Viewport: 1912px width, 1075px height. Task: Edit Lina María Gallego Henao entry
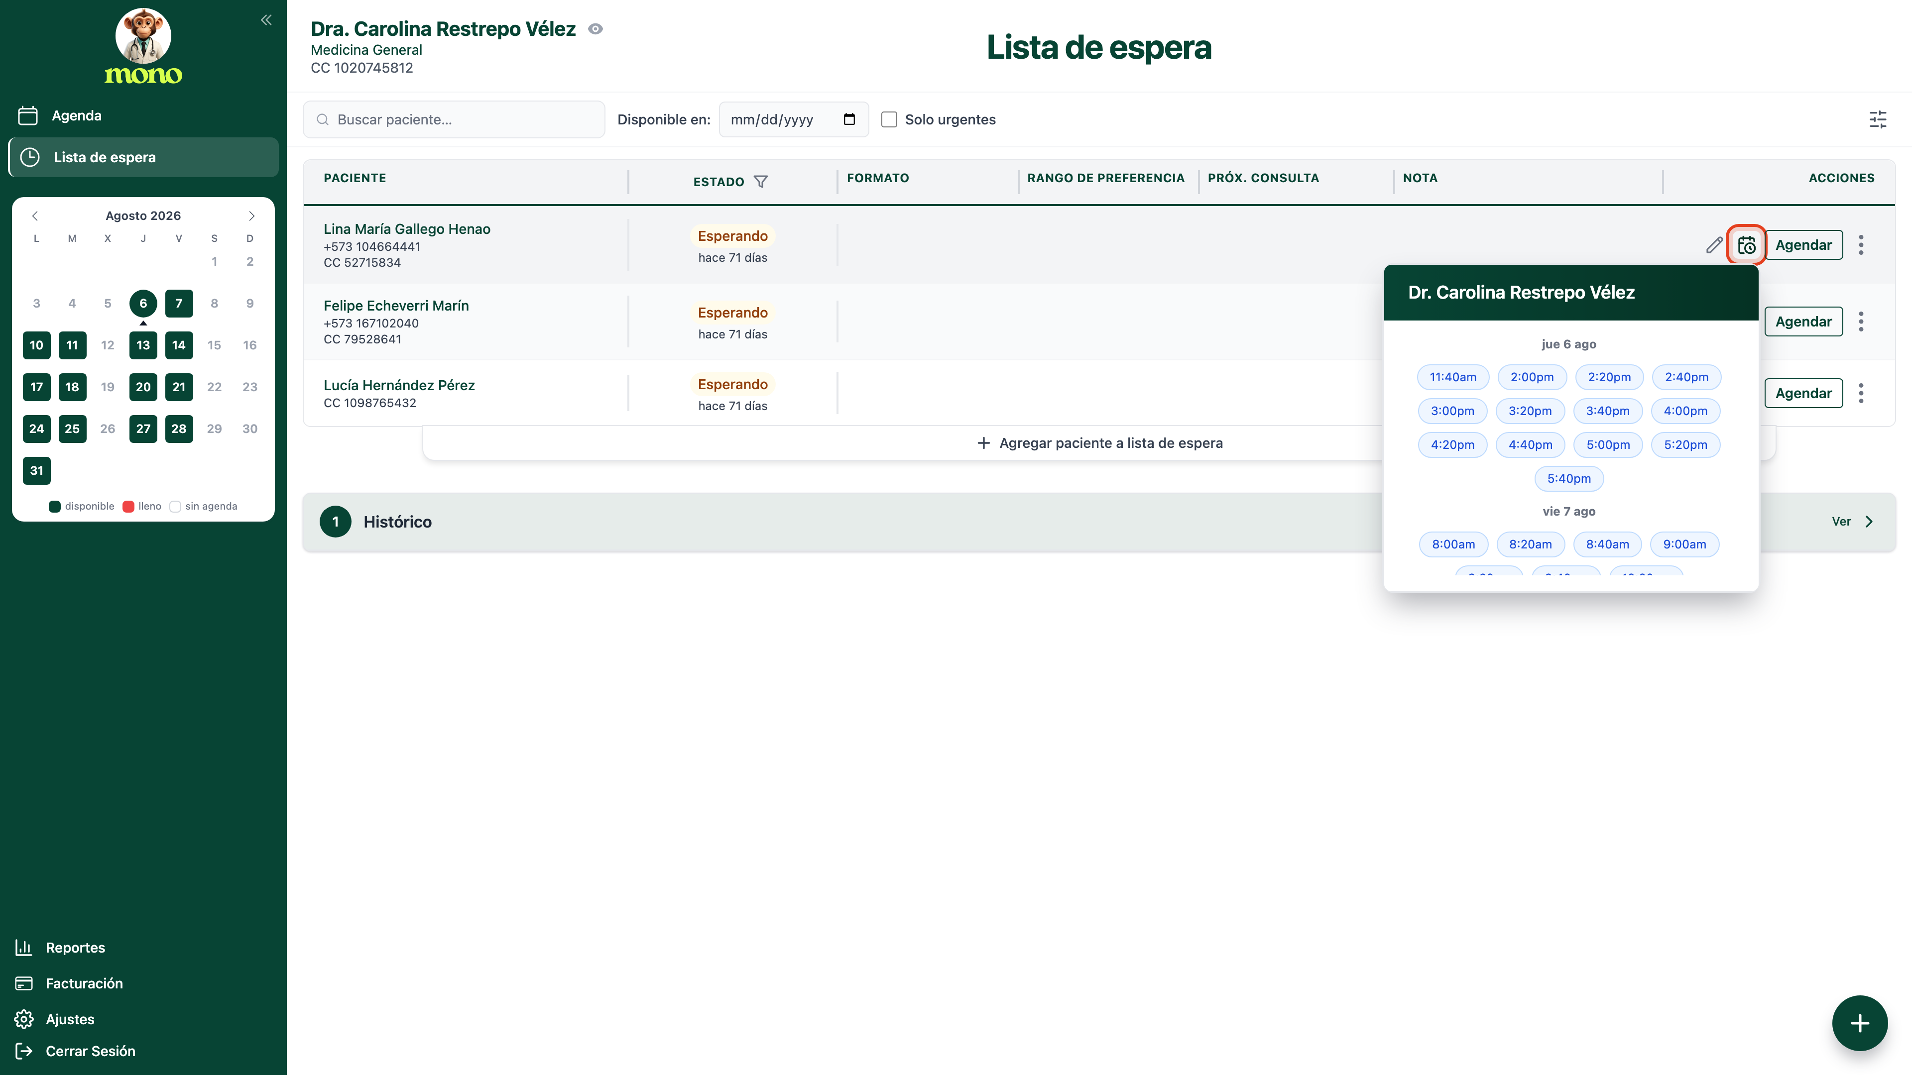point(1714,245)
